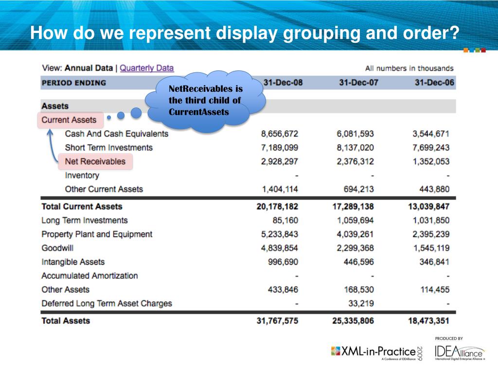Click the Other Assets row label

coord(66,289)
